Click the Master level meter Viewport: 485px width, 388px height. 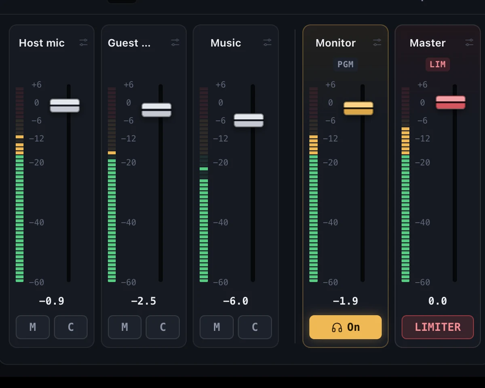pos(406,184)
